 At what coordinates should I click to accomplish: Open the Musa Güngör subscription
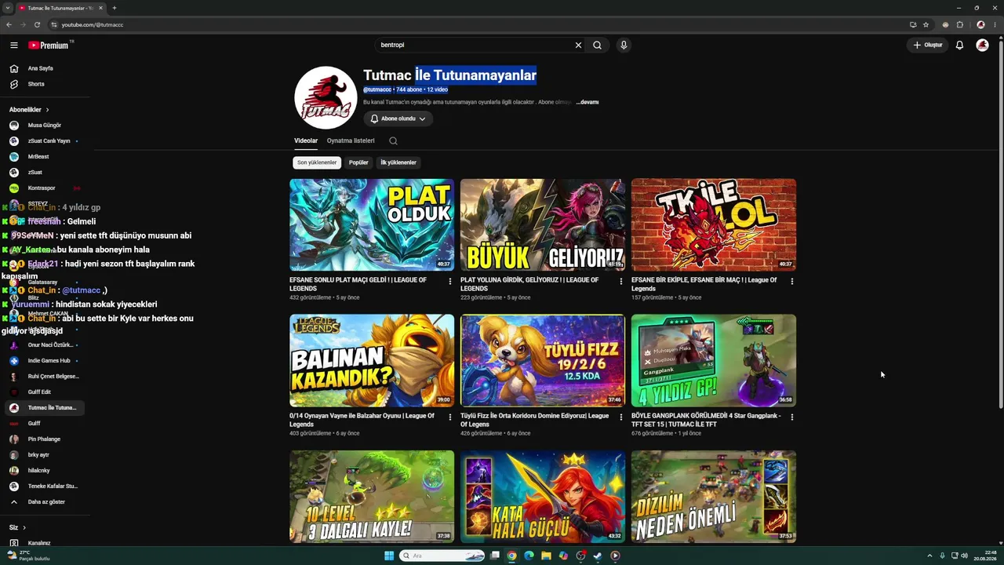46,126
